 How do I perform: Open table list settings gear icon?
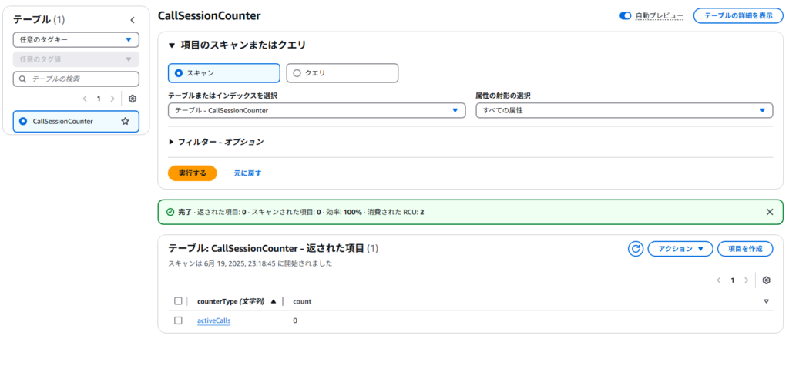tap(133, 99)
